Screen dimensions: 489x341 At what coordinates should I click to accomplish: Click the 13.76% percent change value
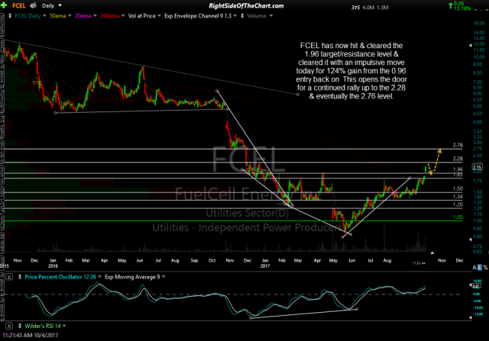(462, 8)
